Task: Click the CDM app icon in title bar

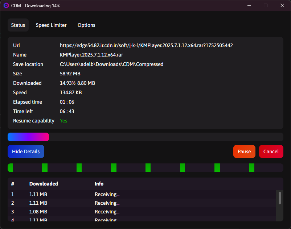Action: (6, 6)
